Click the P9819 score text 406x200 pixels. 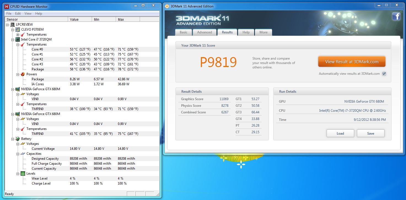[x=218, y=62]
